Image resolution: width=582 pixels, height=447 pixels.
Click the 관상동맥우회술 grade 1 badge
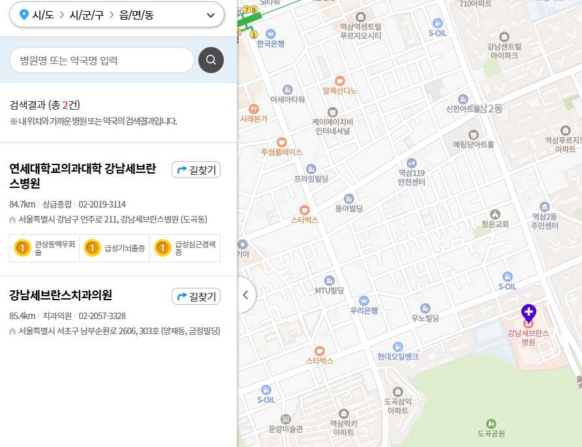44,248
